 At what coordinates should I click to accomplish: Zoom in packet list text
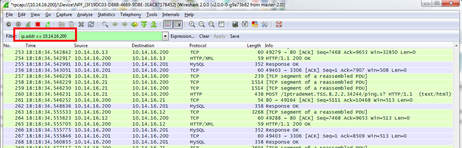[192, 25]
